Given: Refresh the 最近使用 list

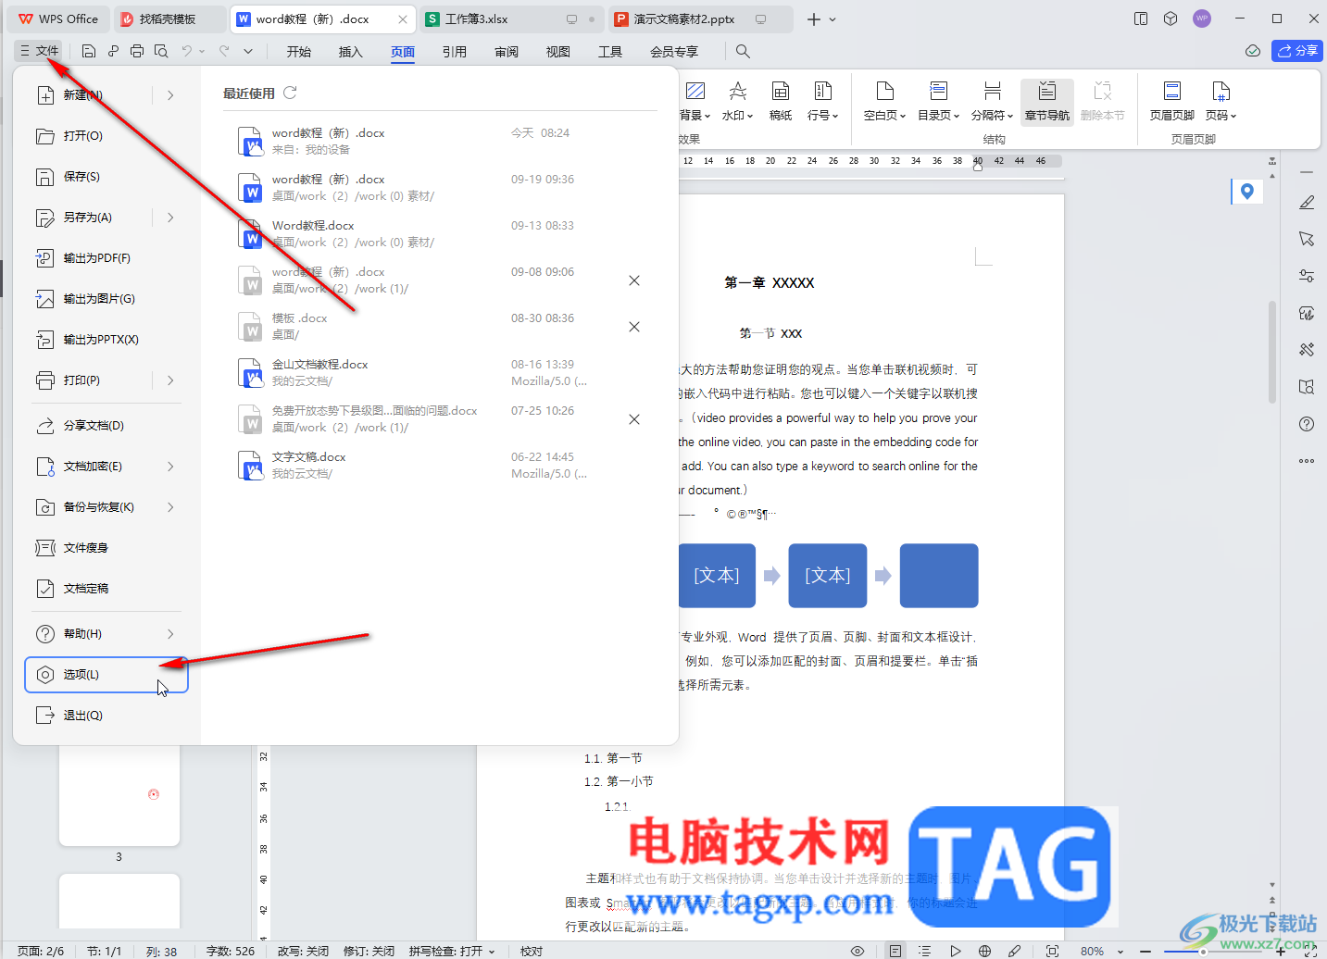Looking at the screenshot, I should tap(290, 93).
